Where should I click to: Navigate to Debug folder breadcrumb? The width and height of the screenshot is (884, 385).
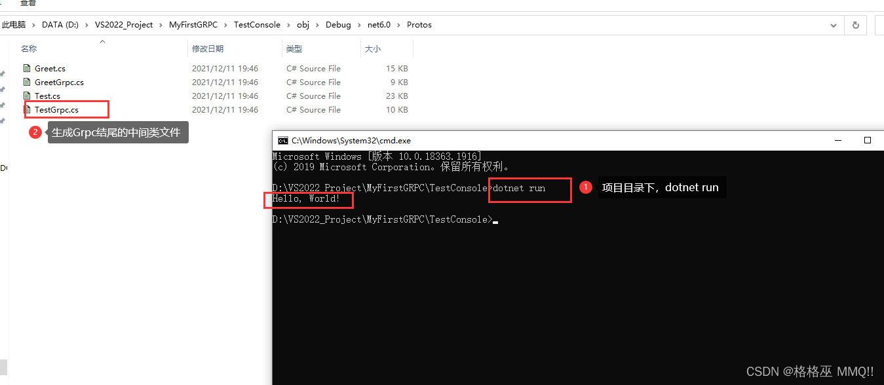coord(339,25)
